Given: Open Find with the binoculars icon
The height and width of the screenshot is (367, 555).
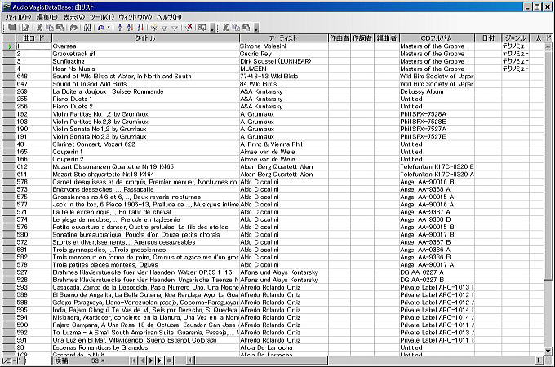Looking at the screenshot, I should [x=87, y=28].
